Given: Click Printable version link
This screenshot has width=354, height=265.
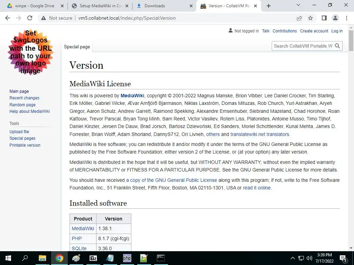Looking at the screenshot, I should pyautogui.click(x=25, y=145).
